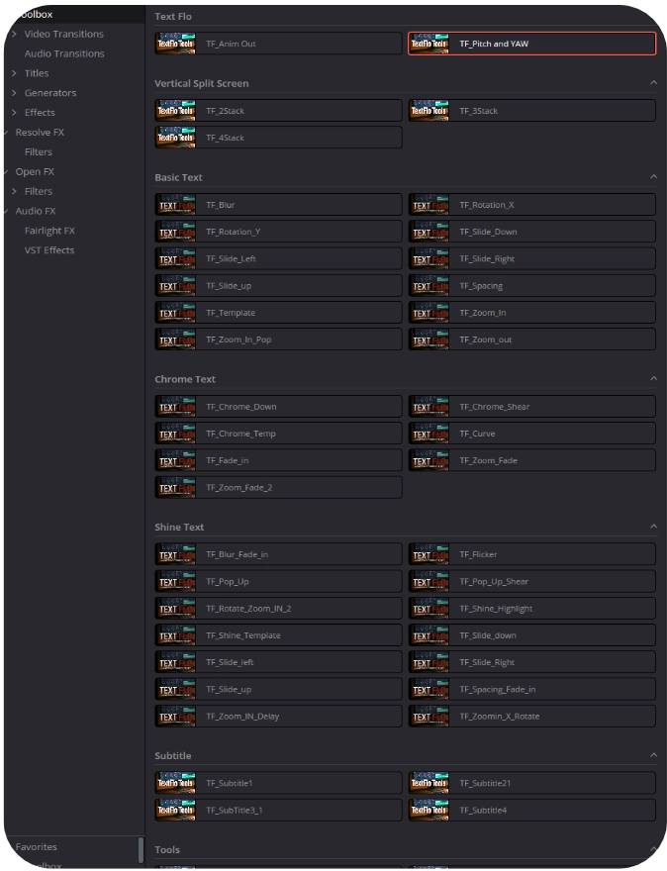Pick the TF_Flicker shine text icon

(429, 554)
